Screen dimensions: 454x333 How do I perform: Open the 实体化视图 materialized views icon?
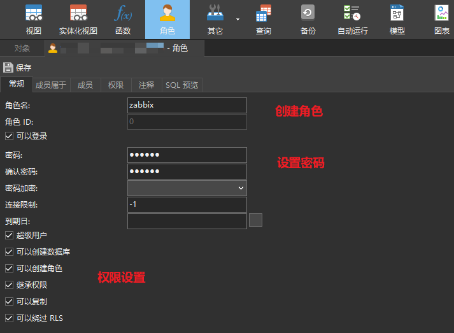point(78,19)
